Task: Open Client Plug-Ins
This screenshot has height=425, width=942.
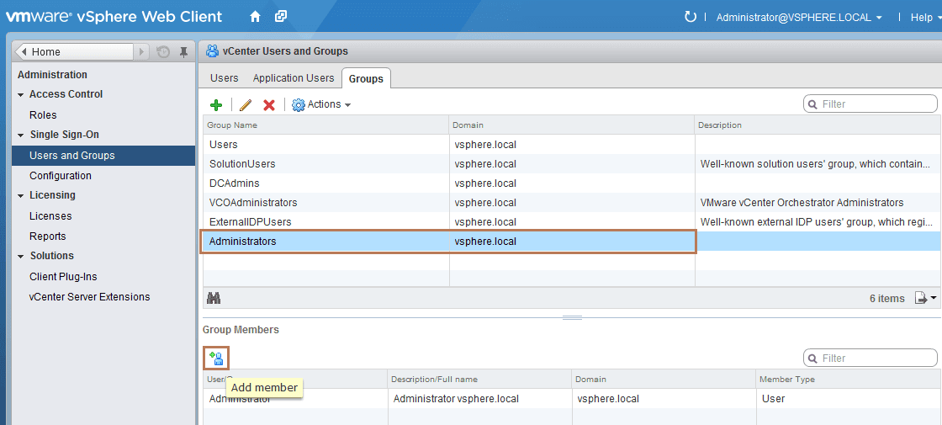Action: click(63, 277)
